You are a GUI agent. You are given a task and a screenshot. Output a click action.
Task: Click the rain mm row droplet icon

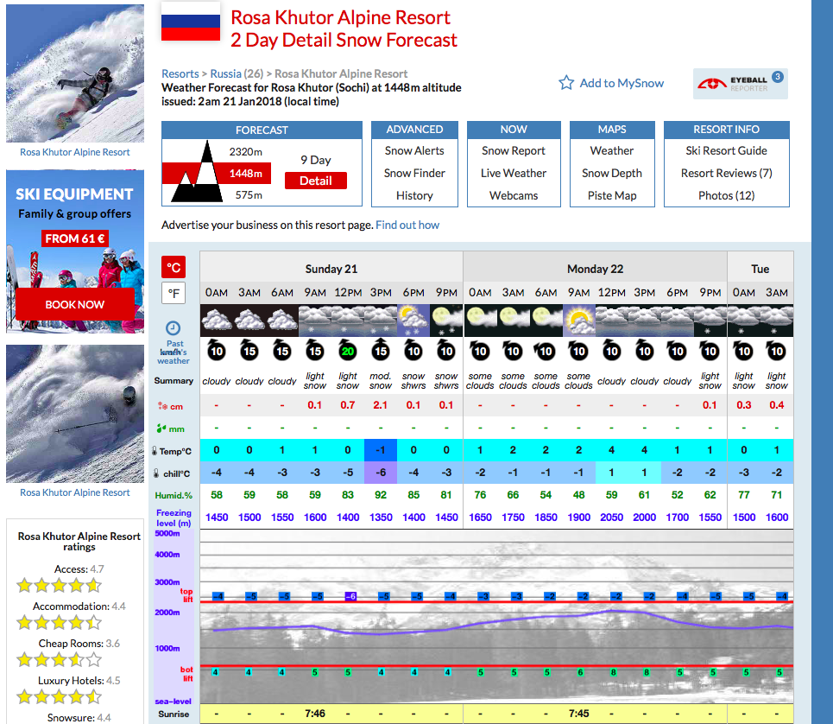pyautogui.click(x=161, y=429)
